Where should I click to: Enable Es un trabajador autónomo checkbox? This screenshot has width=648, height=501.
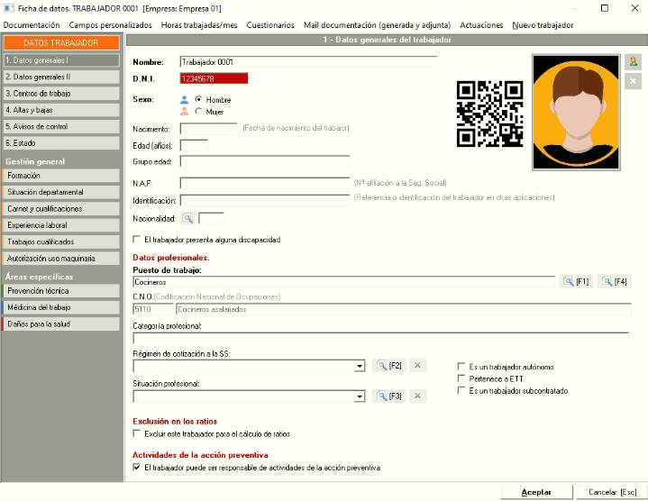coord(462,367)
